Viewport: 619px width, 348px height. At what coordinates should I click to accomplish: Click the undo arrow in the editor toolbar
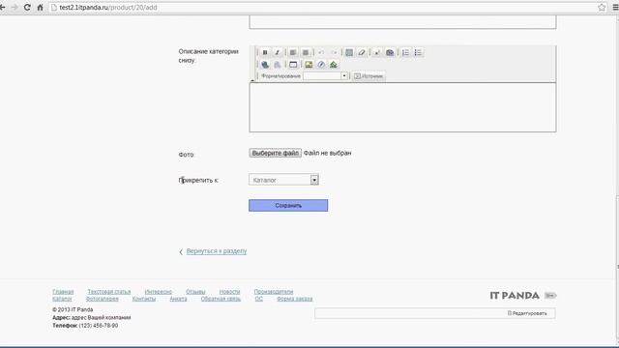tap(321, 52)
